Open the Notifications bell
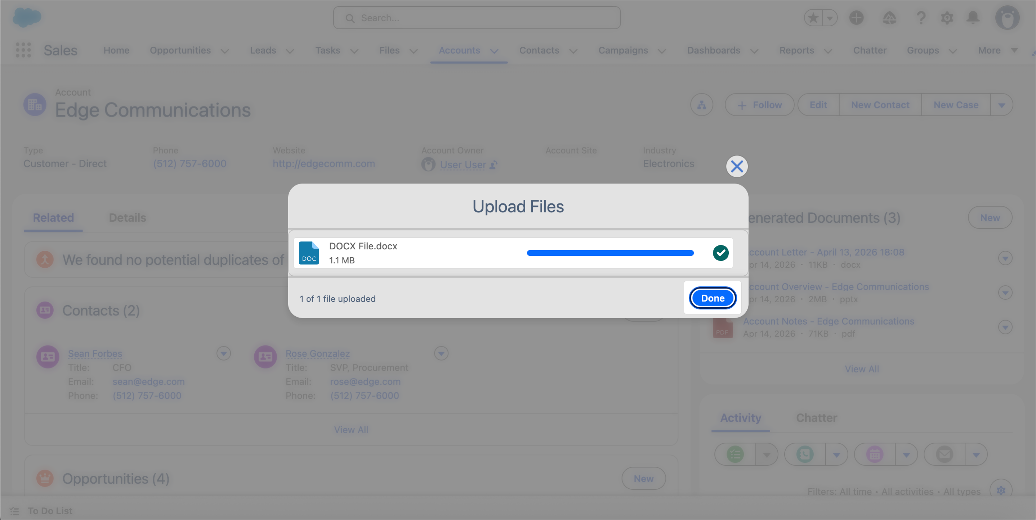This screenshot has height=520, width=1036. tap(973, 18)
